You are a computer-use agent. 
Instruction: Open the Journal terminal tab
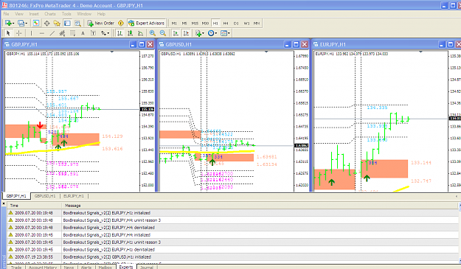(147, 267)
